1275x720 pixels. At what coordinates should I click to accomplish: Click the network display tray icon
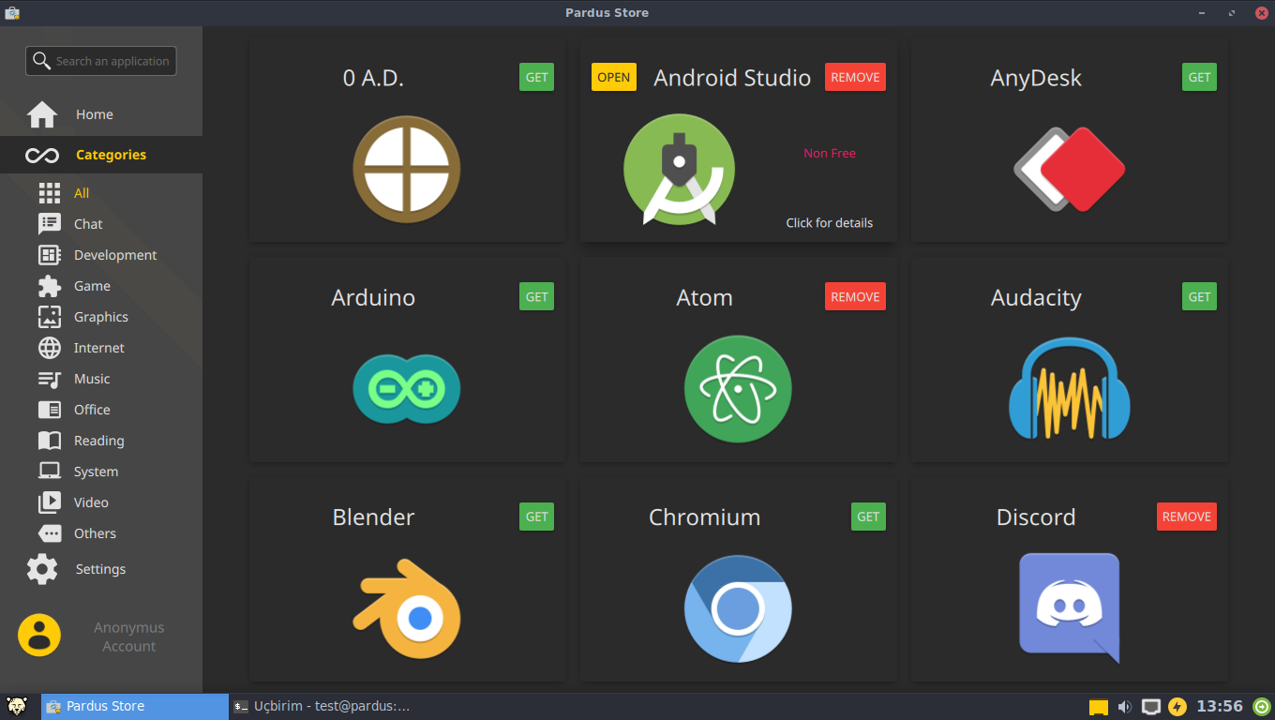coord(1151,707)
